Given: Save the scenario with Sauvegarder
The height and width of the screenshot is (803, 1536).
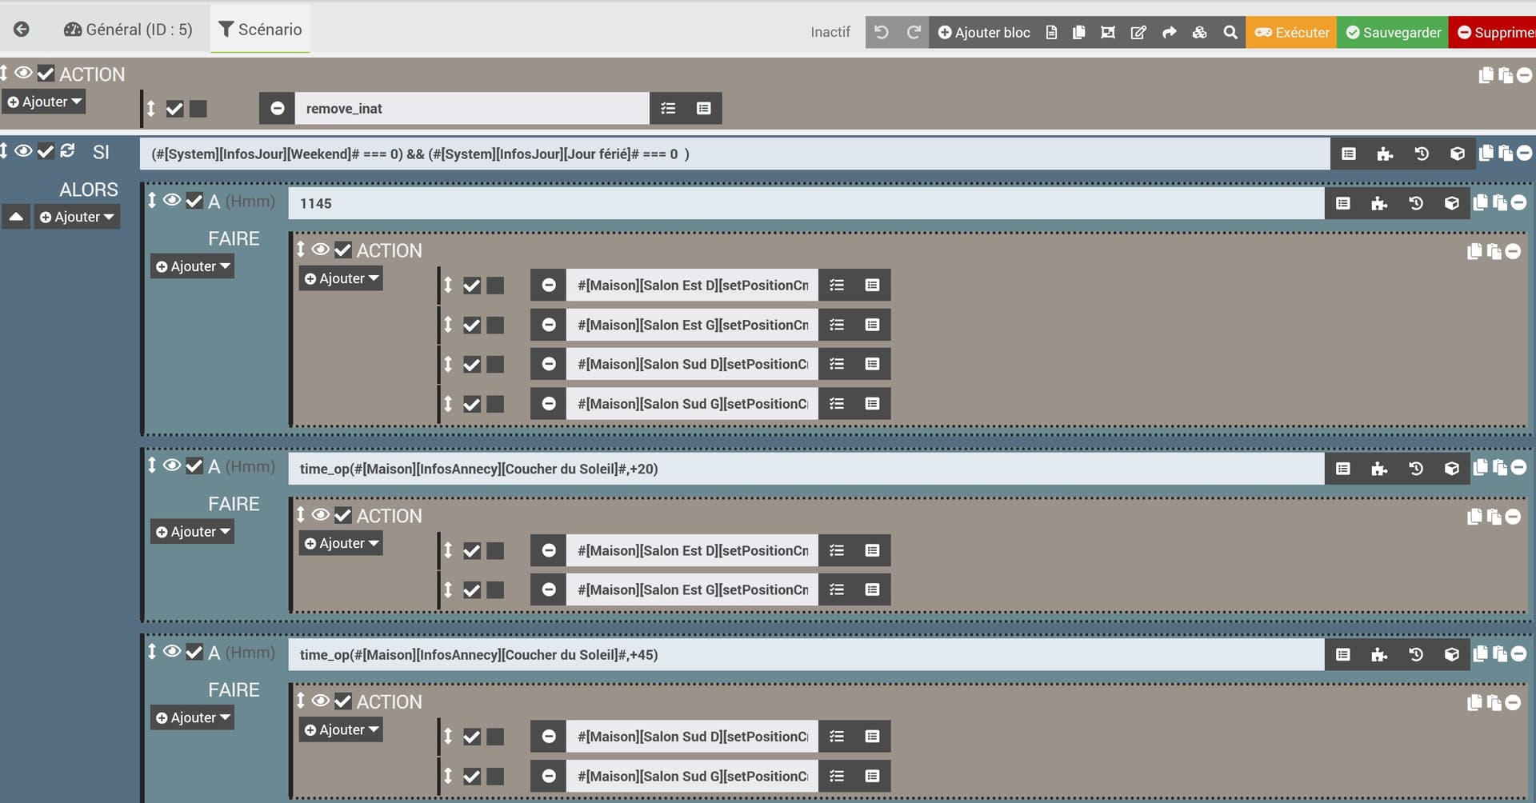Looking at the screenshot, I should pos(1393,32).
